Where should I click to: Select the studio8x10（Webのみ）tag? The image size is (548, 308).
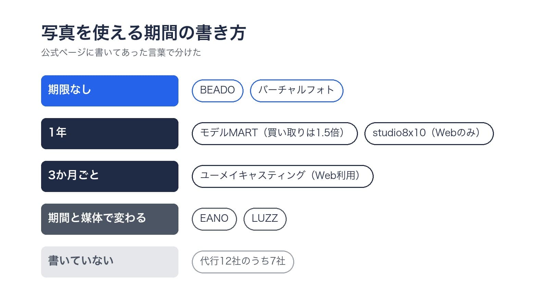[429, 133]
